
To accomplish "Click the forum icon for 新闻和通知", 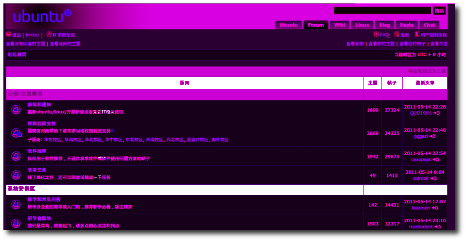I will pos(16,110).
